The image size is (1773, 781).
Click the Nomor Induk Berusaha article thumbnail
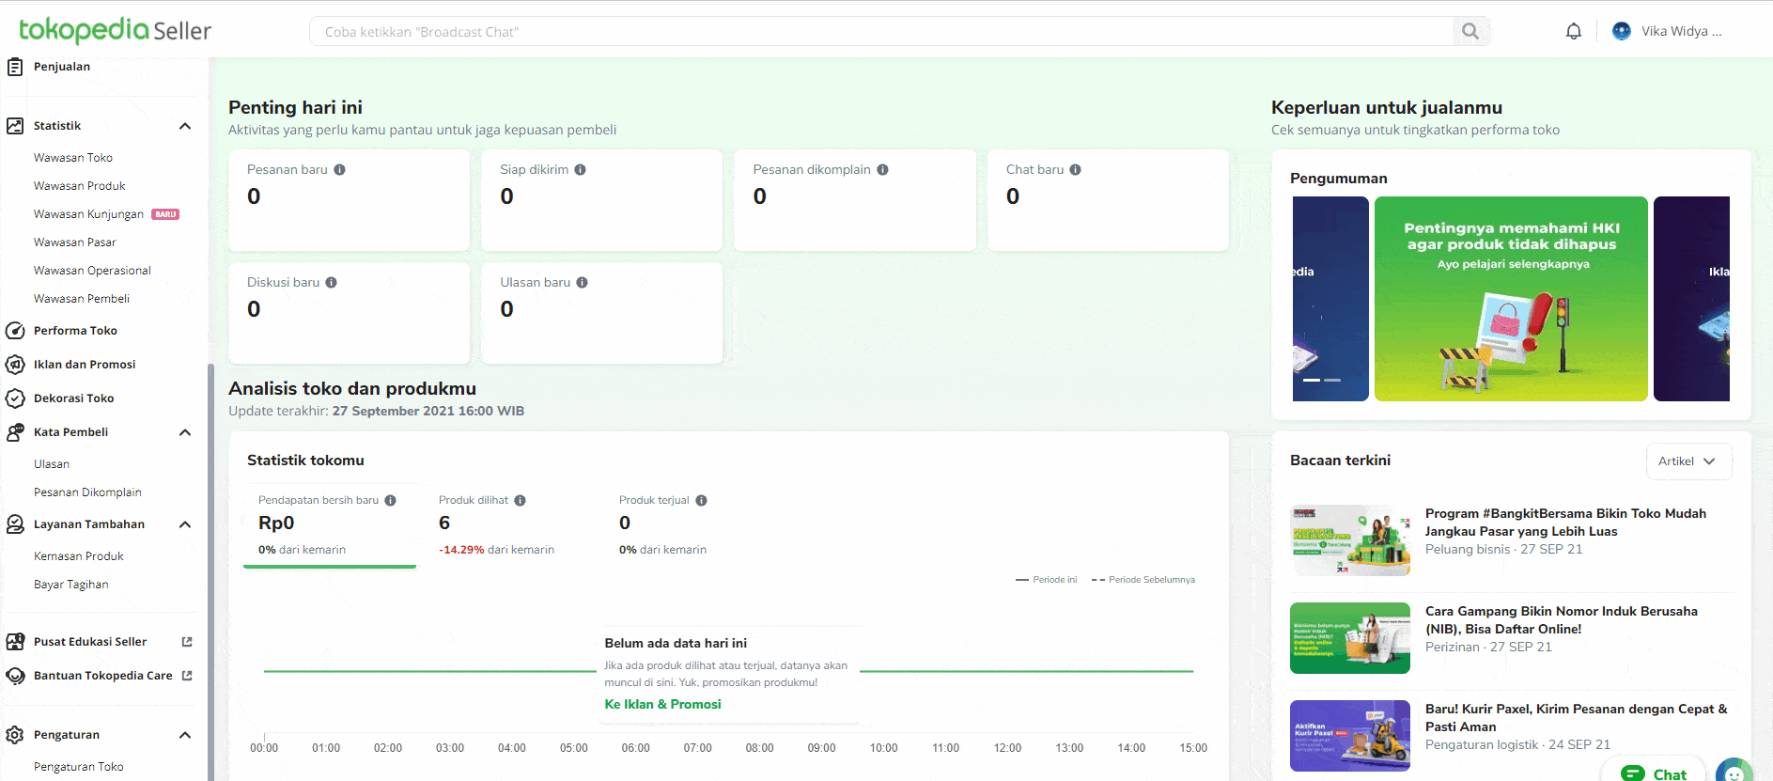[x=1350, y=638]
